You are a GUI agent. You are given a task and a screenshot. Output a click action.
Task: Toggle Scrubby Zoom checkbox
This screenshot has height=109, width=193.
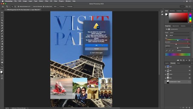43,7
